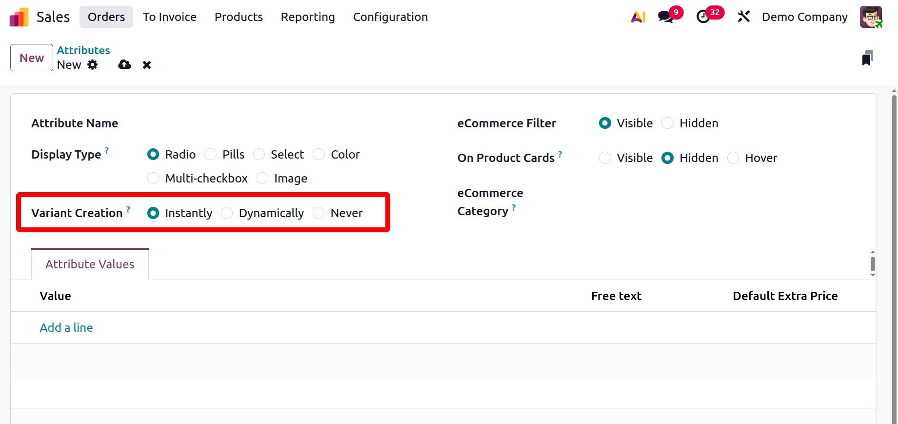Open the Demo Company switcher
The width and height of the screenshot is (898, 424).
coord(804,17)
